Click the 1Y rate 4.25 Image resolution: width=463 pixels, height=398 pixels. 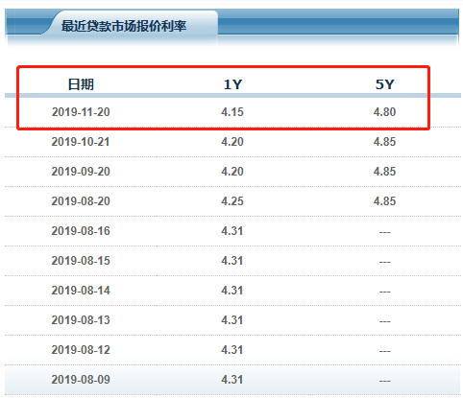pos(232,201)
